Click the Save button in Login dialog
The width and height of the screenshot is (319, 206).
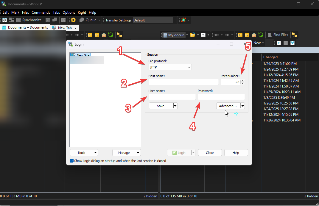161,106
